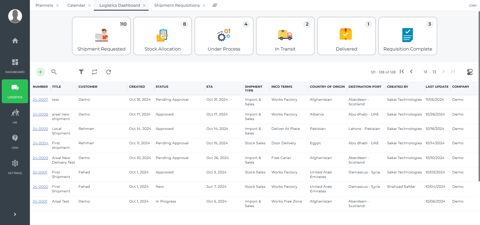Click 'Lahore - Pakistan' destination cell

pyautogui.click(x=364, y=129)
